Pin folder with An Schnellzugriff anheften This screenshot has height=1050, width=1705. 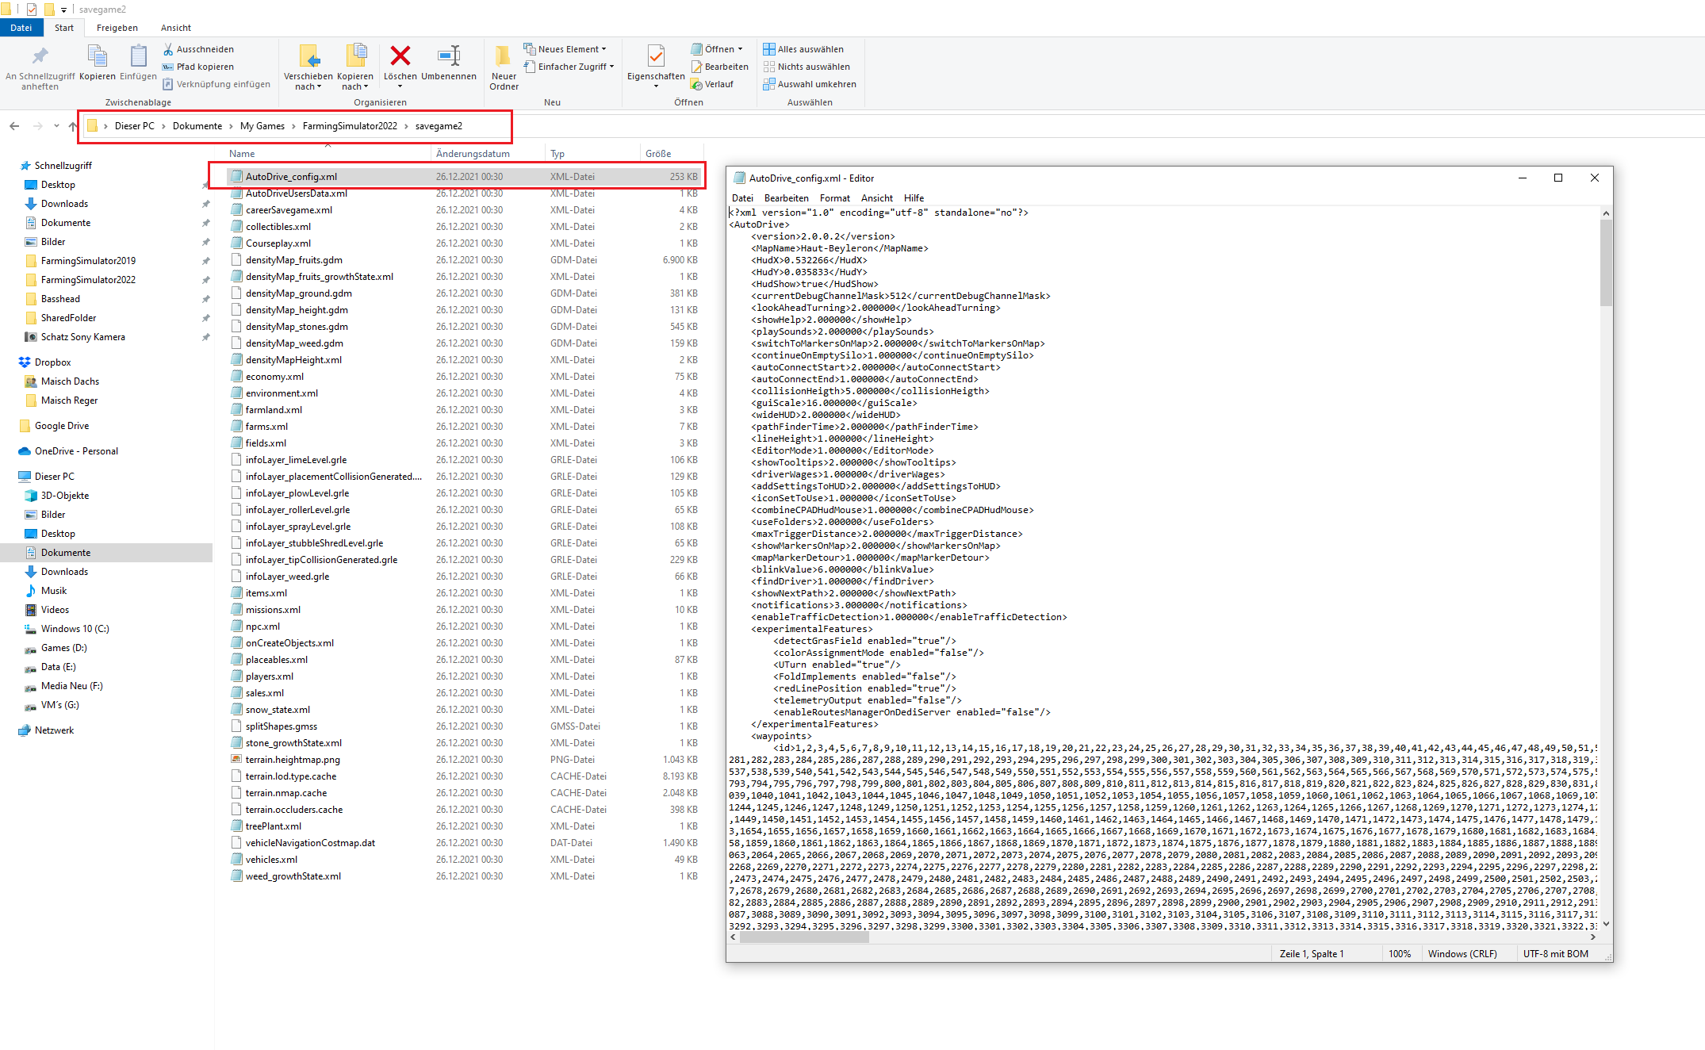point(40,67)
